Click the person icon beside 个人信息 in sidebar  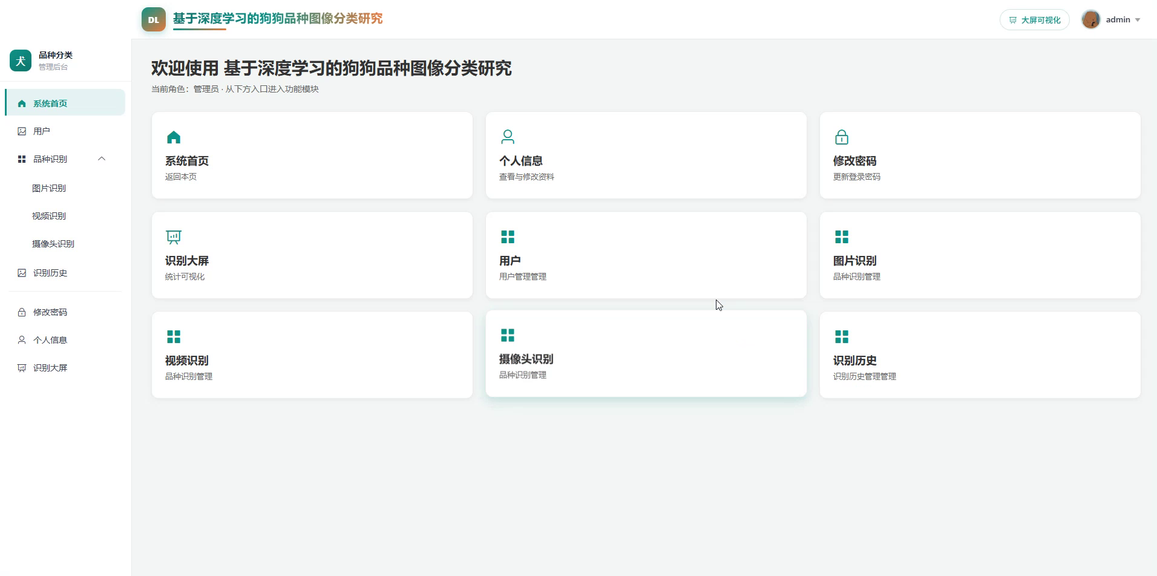pyautogui.click(x=22, y=340)
